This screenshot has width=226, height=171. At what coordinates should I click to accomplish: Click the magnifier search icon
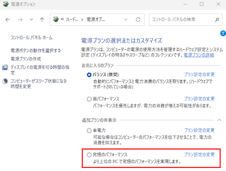[x=217, y=19]
